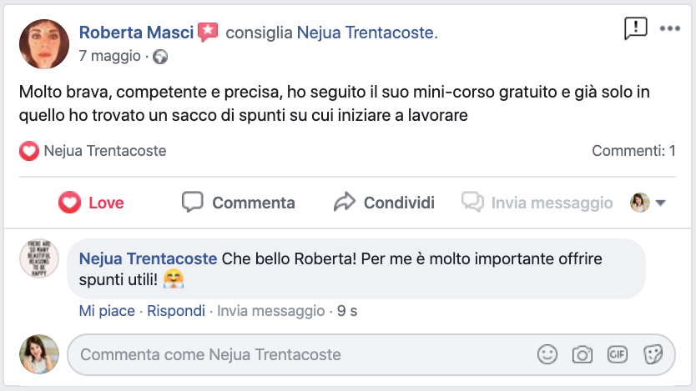The height and width of the screenshot is (391, 696).
Task: Open the profile switcher dropdown arrow
Action: pos(660,203)
